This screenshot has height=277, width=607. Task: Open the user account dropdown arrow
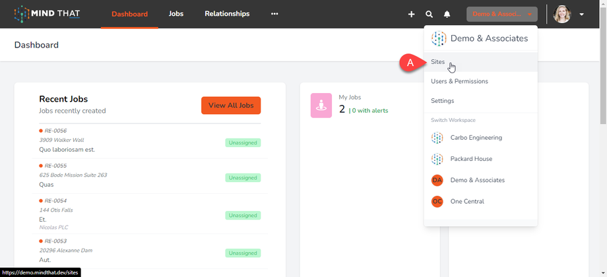point(582,14)
